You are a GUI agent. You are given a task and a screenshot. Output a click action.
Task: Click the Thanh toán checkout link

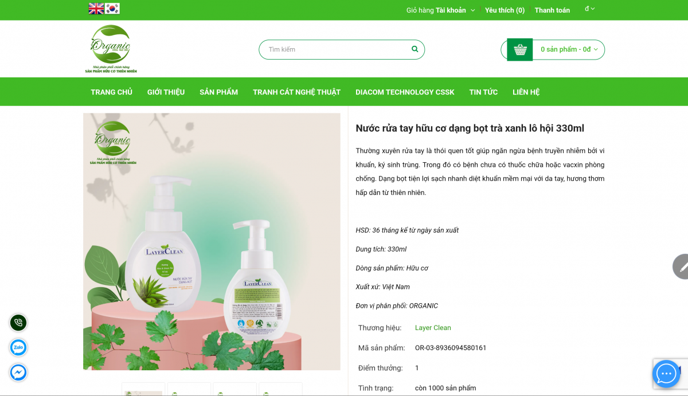(552, 10)
